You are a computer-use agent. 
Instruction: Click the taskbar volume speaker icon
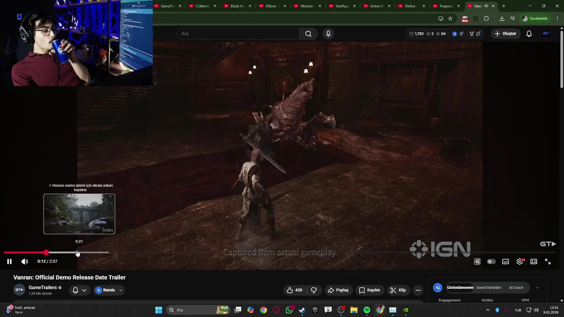[x=536, y=310]
